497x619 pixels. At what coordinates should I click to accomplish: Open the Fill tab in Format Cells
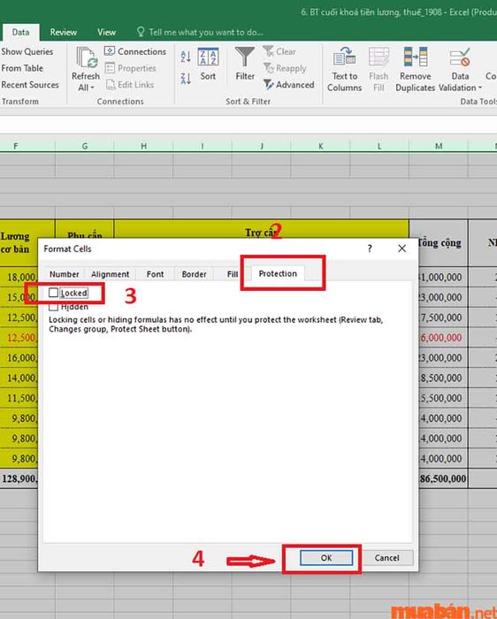[232, 274]
